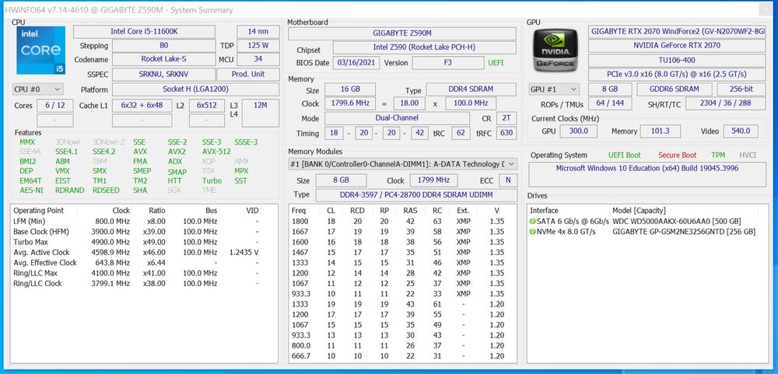Viewport: 778px width, 374px height.
Task: Select the NVIDIA GeForce RTX 2070 field
Action: click(678, 46)
